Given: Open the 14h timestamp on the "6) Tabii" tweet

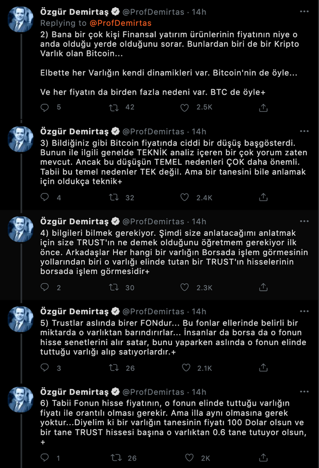Looking at the screenshot, I should [199, 392].
